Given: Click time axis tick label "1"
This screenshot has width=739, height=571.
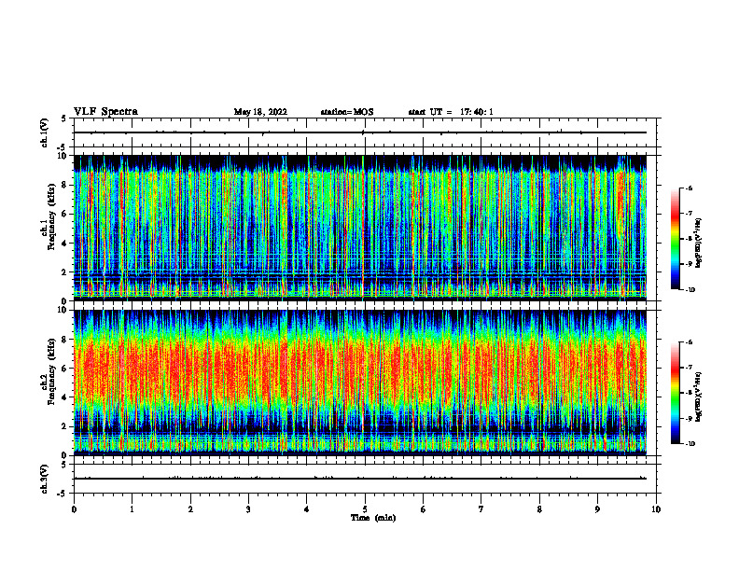Looking at the screenshot, I should click(132, 509).
